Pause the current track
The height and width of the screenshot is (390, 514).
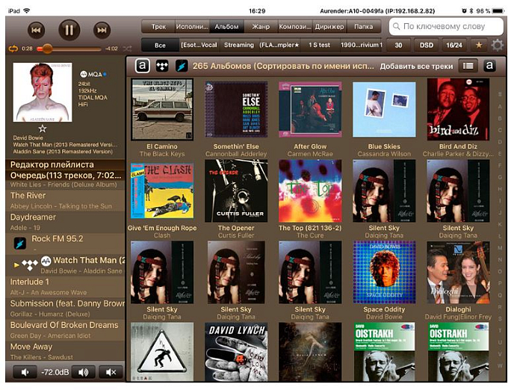pos(69,30)
